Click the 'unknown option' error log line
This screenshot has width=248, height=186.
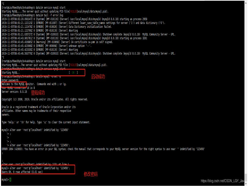[x=47, y=46]
